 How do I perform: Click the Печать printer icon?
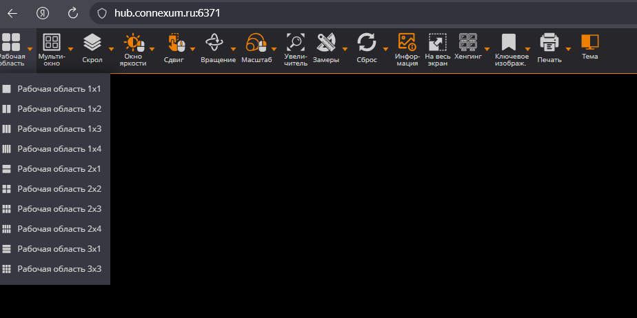pyautogui.click(x=549, y=42)
